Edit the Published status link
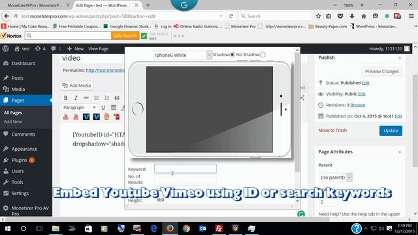 366,83
